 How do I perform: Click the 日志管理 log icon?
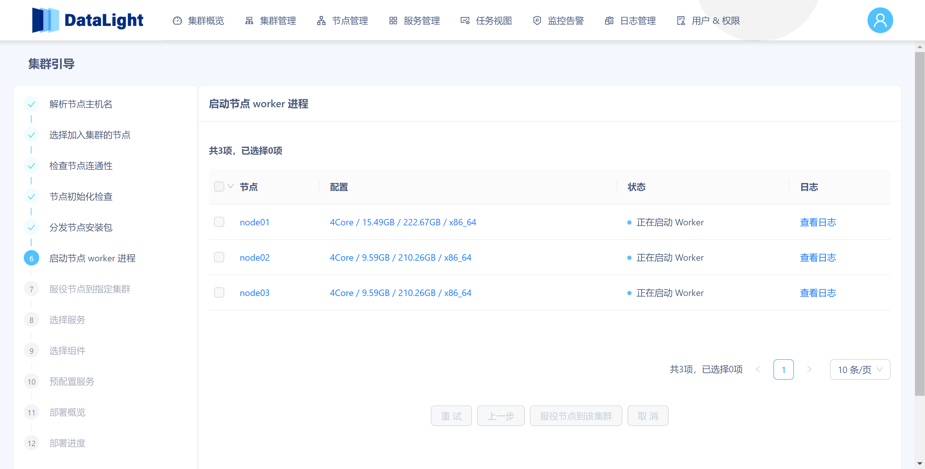(x=609, y=21)
